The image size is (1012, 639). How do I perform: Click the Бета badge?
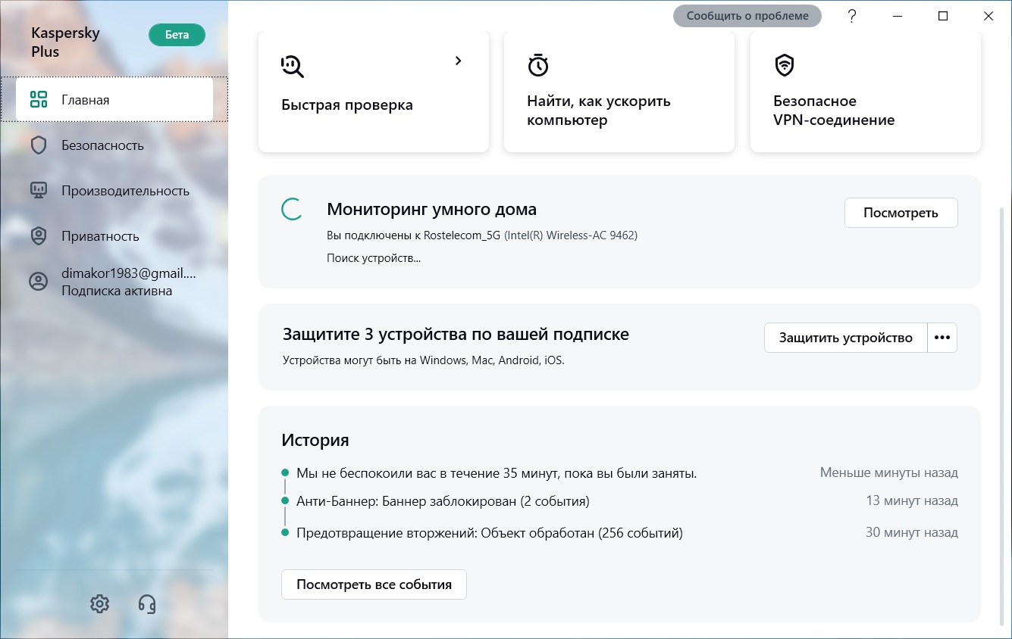click(177, 35)
